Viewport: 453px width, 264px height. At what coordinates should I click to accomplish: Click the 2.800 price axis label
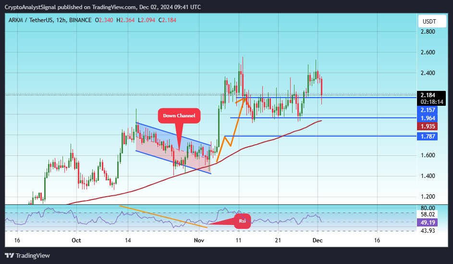click(x=428, y=32)
